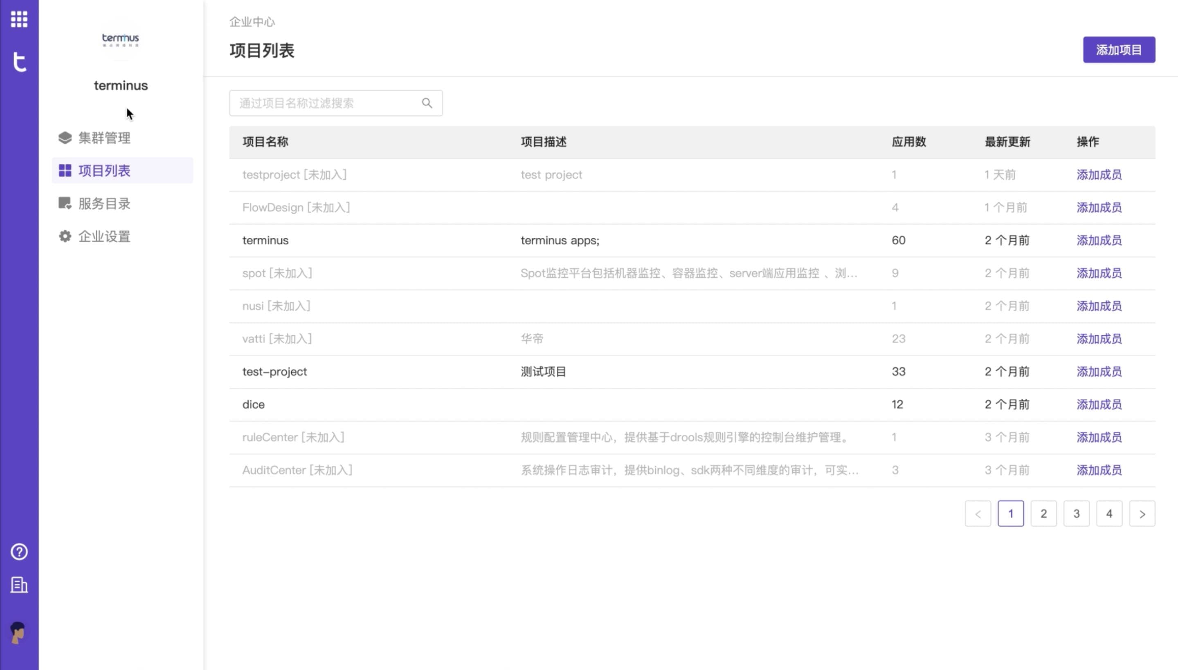Open 服务目录 service catalog menu

[x=104, y=203]
